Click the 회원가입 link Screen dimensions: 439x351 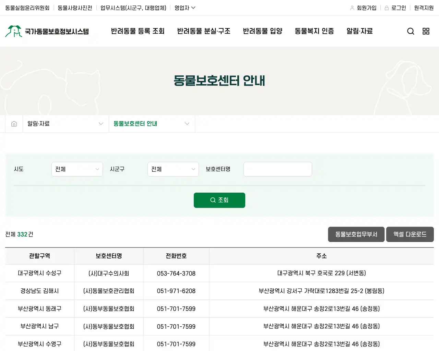coord(367,8)
